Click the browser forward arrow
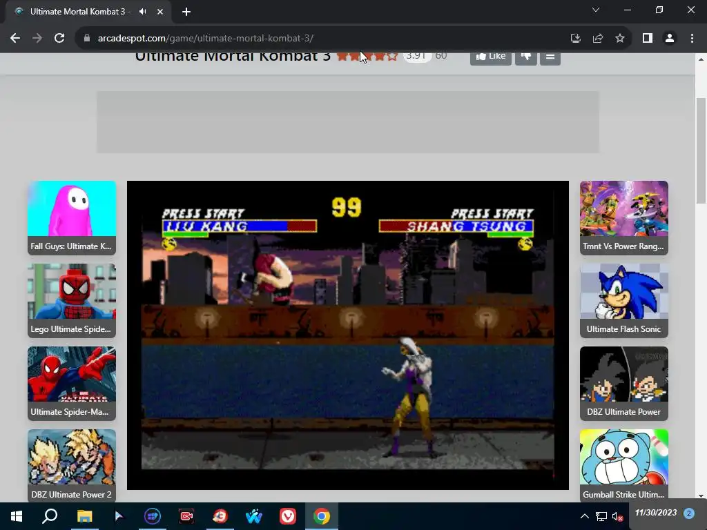Image resolution: width=707 pixels, height=530 pixels. point(37,39)
